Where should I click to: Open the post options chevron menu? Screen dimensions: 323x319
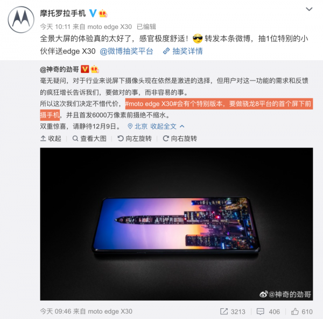(x=309, y=9)
